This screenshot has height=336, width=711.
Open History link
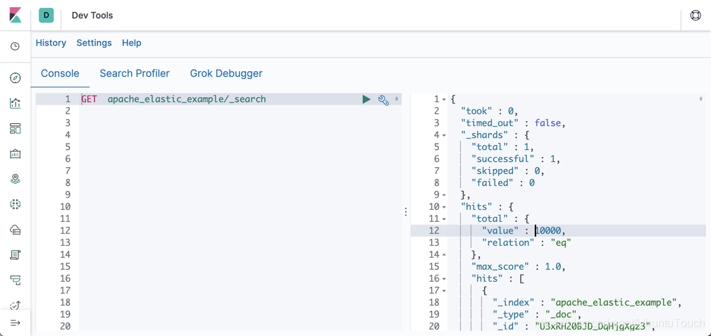tap(51, 43)
